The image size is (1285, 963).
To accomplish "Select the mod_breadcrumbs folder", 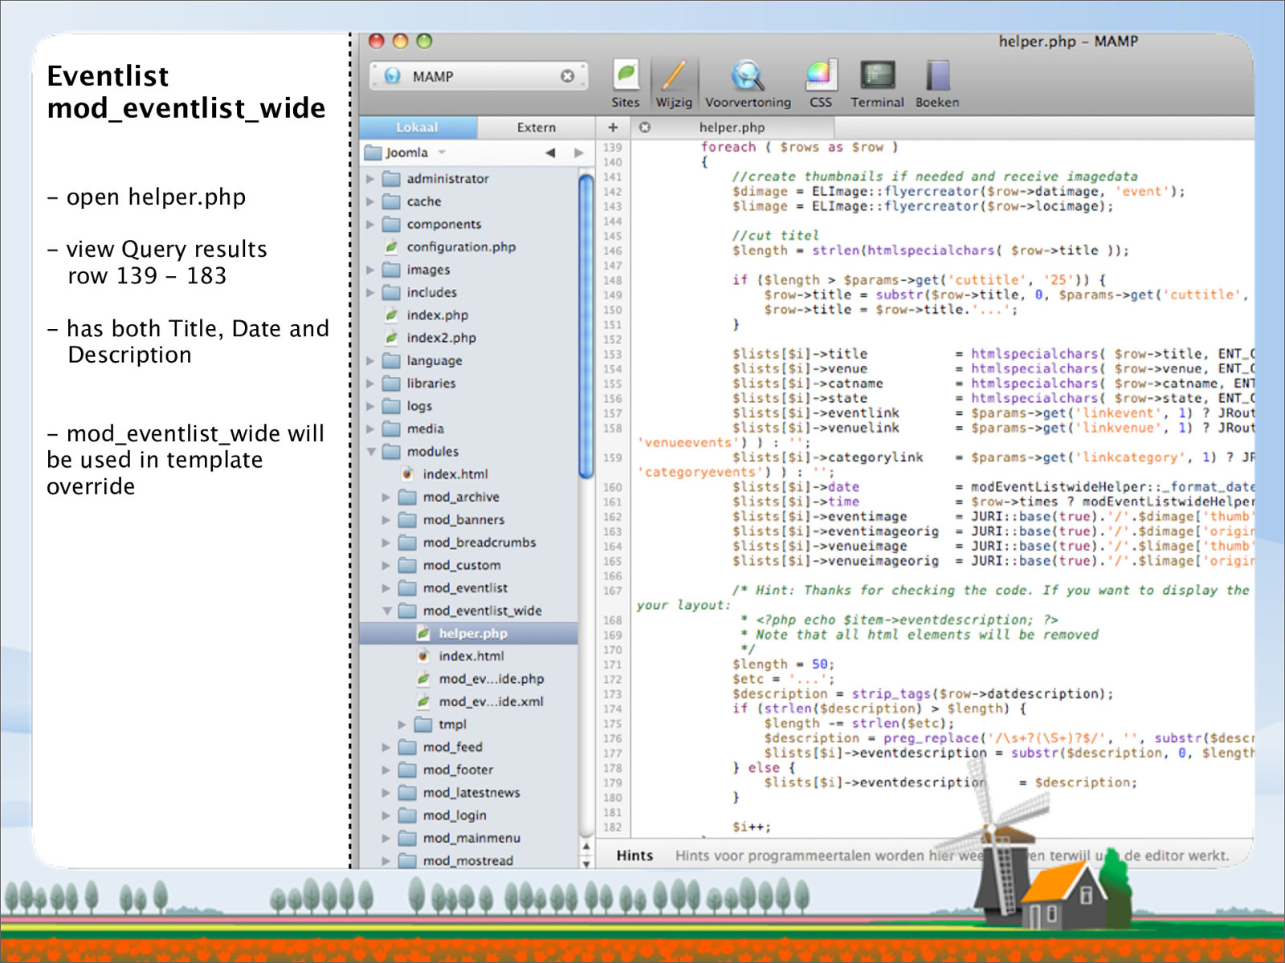I will (468, 542).
